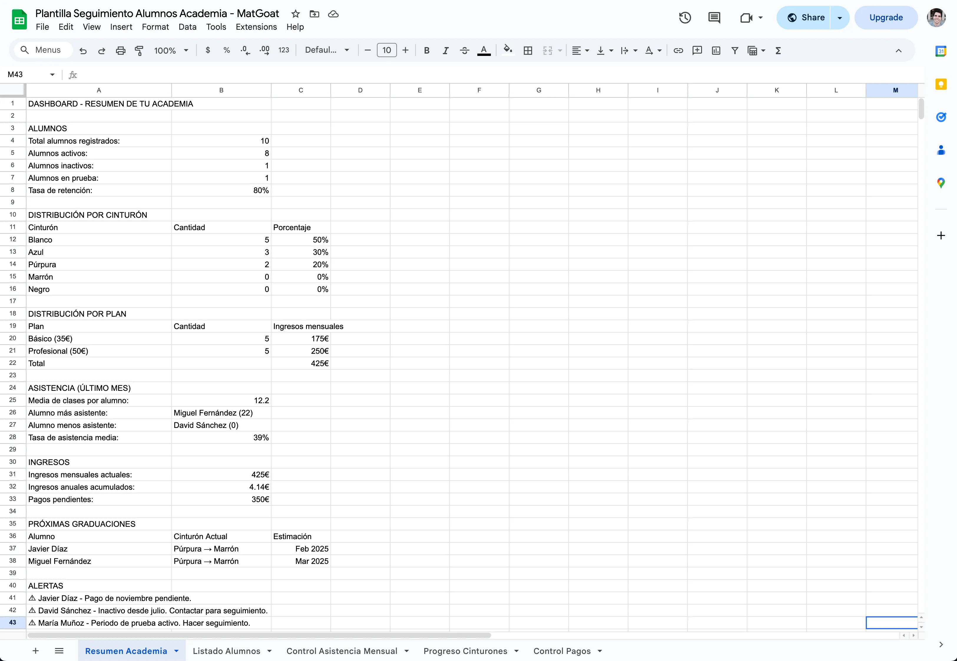Decrease decimal places
Viewport: 957px width, 661px height.
point(245,50)
